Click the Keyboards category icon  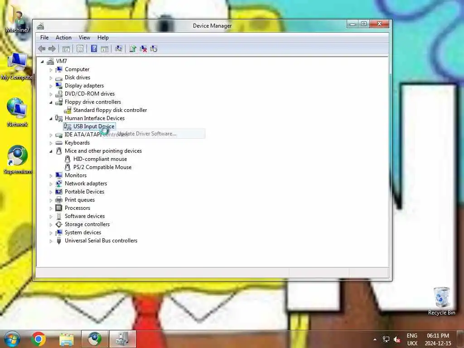59,143
